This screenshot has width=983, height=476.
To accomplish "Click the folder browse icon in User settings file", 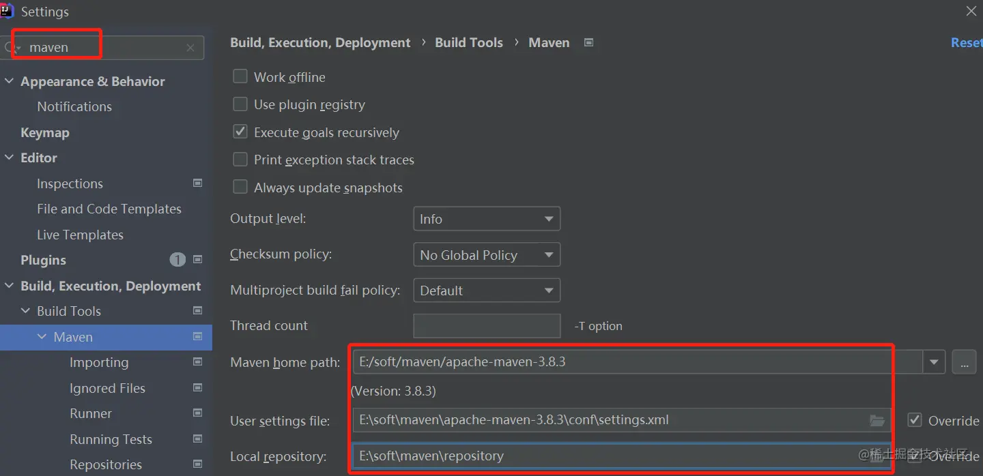I will coord(877,420).
